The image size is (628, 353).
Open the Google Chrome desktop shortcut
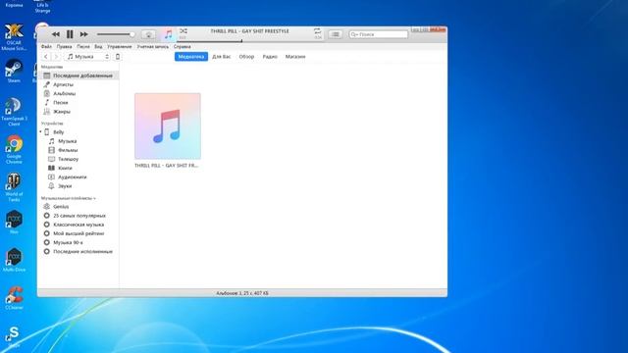pos(14,150)
